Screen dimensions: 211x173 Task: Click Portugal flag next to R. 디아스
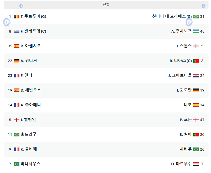tap(196, 61)
